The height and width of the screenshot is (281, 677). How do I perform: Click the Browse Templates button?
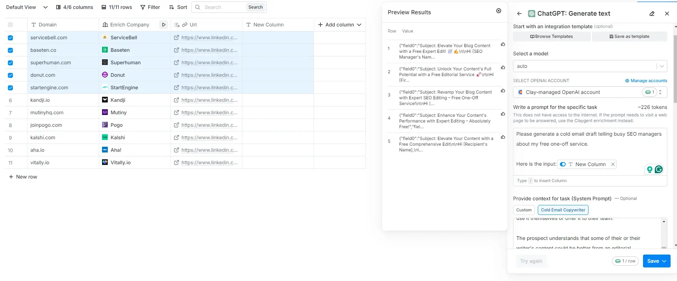click(551, 36)
